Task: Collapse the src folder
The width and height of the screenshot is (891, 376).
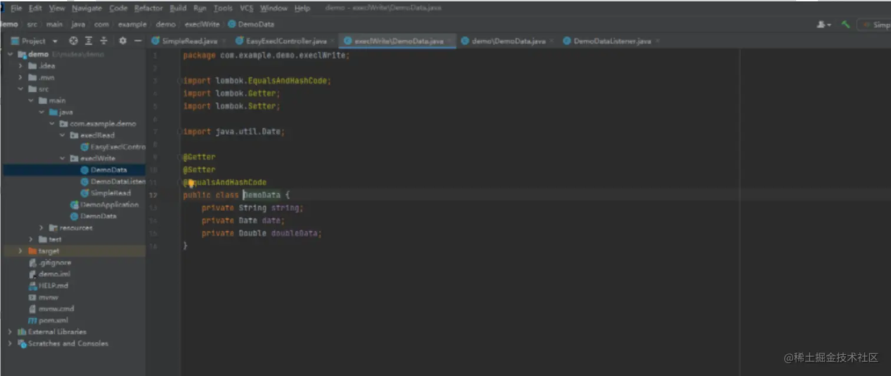Action: point(20,89)
